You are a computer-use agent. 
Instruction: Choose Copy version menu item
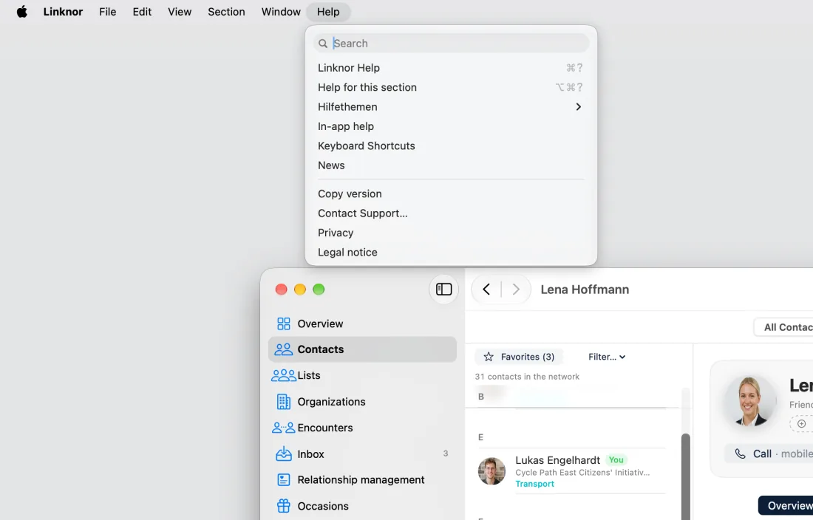[x=451, y=194]
